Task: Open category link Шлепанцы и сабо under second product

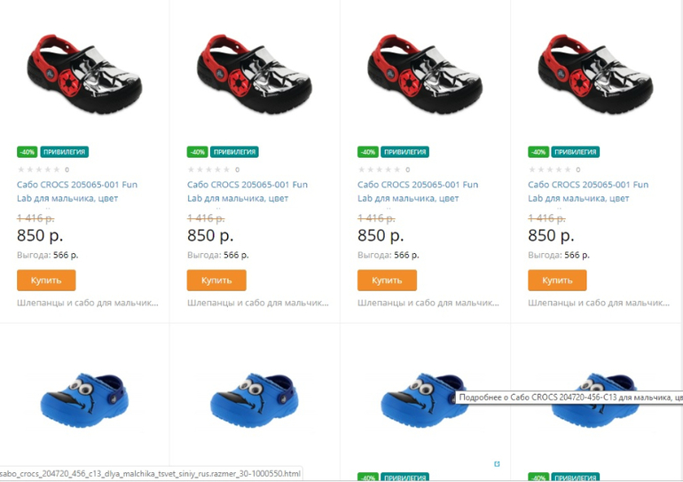Action: point(258,303)
